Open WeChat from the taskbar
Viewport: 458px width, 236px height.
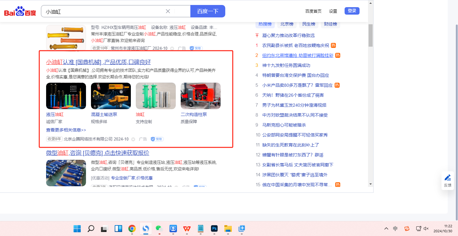159,229
